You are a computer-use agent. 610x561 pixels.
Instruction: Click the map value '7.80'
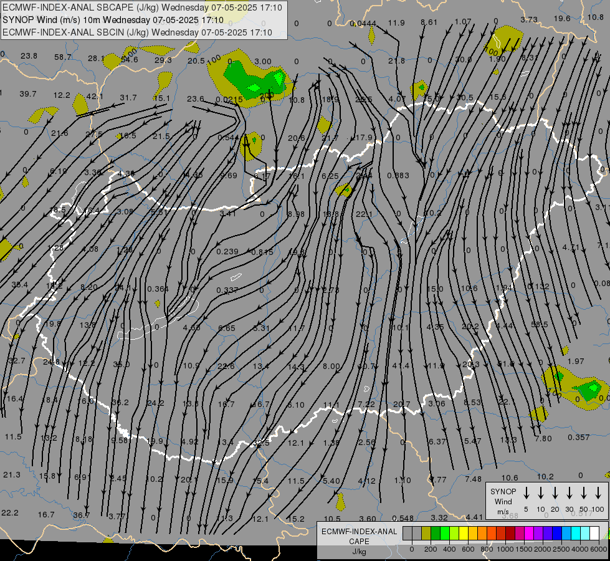[543, 438]
